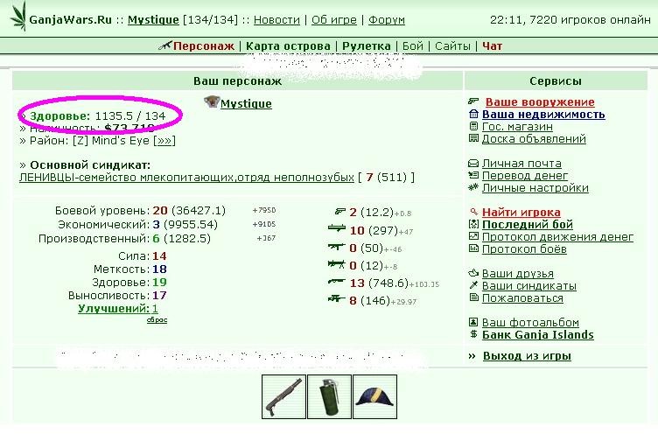Image resolution: width=658 pixels, height=448 pixels.
Task: Click the small сброс link
Action: [157, 320]
